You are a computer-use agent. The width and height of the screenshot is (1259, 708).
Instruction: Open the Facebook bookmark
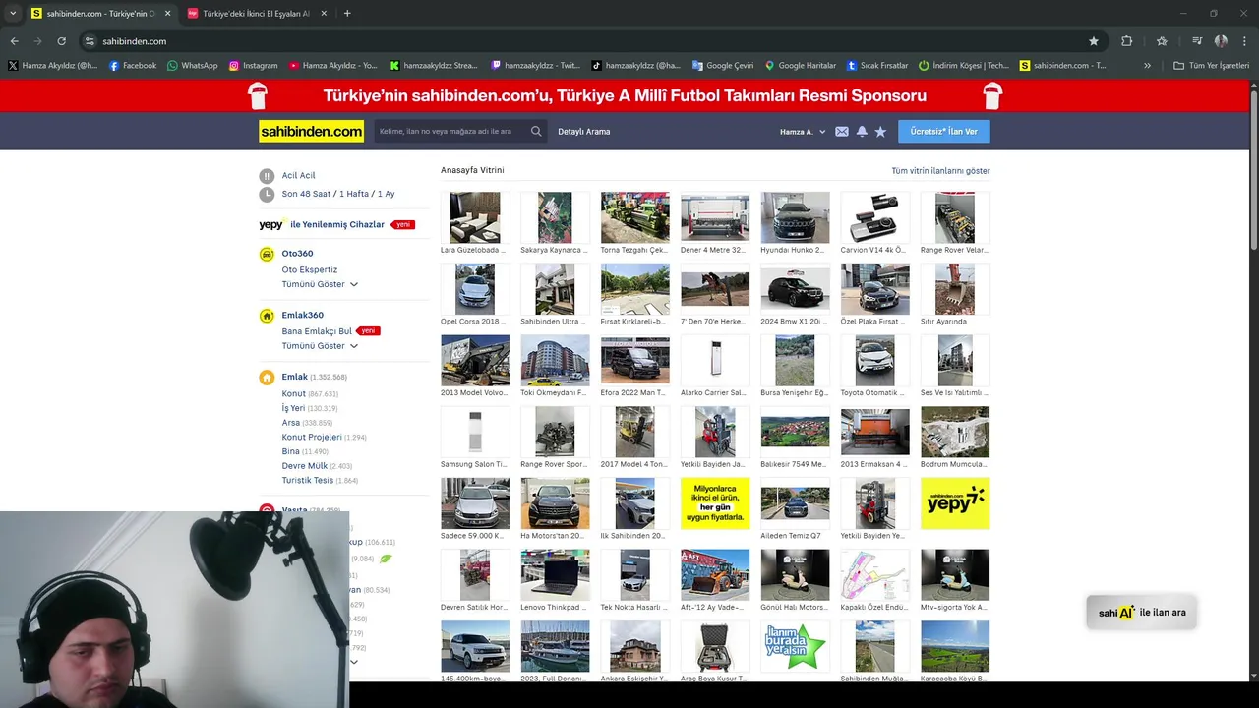133,66
